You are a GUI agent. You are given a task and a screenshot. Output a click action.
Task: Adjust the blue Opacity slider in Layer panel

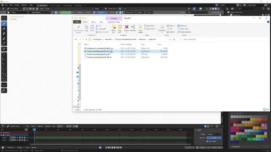214,138
